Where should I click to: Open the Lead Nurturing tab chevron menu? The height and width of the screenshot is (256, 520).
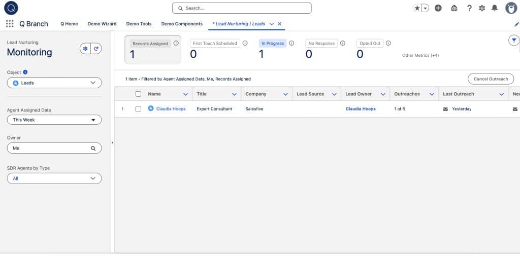coord(272,24)
